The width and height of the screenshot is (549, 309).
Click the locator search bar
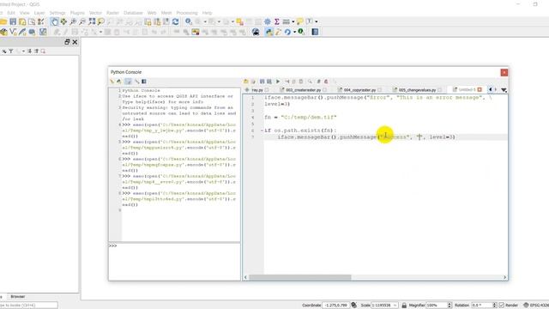28,306
